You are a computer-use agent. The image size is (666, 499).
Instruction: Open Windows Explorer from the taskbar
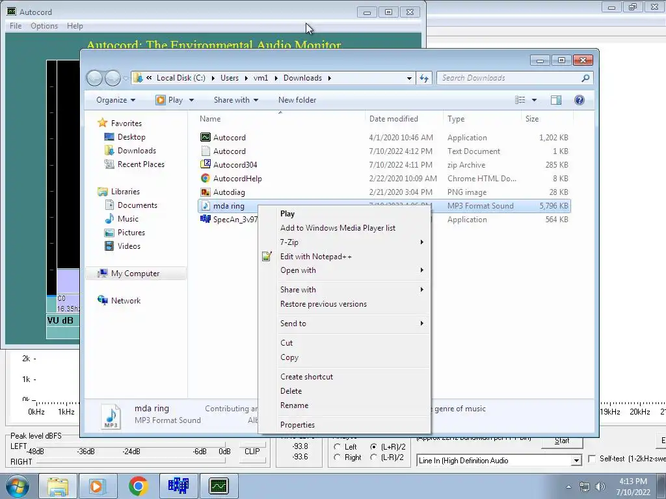(x=58, y=486)
